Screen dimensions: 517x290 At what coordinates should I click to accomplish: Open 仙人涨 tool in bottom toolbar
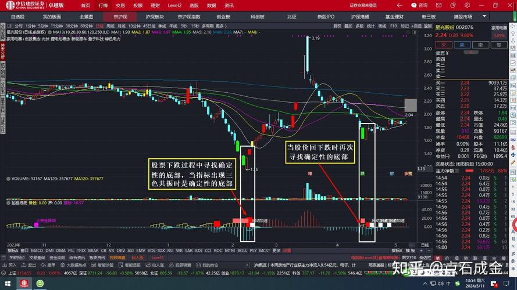coord(155,265)
